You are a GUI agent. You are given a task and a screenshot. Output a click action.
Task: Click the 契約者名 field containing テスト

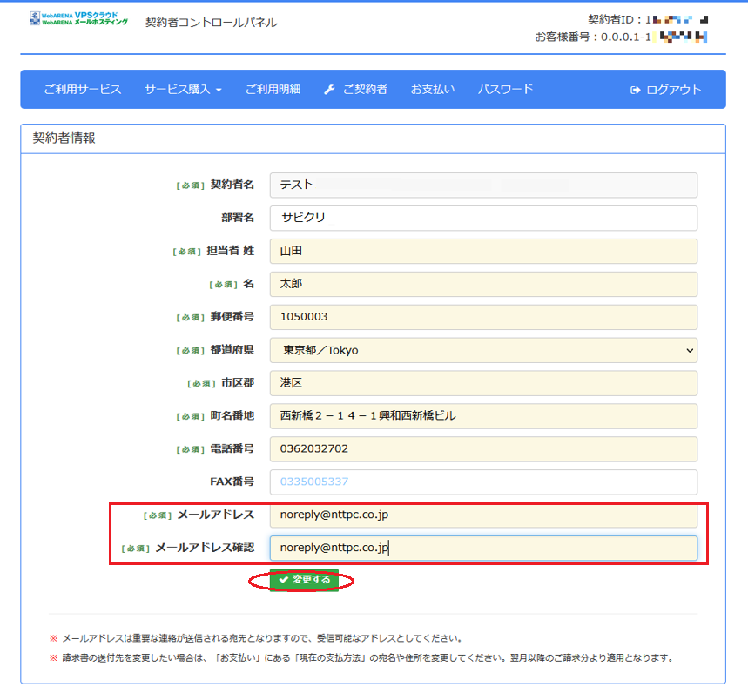[x=483, y=185]
